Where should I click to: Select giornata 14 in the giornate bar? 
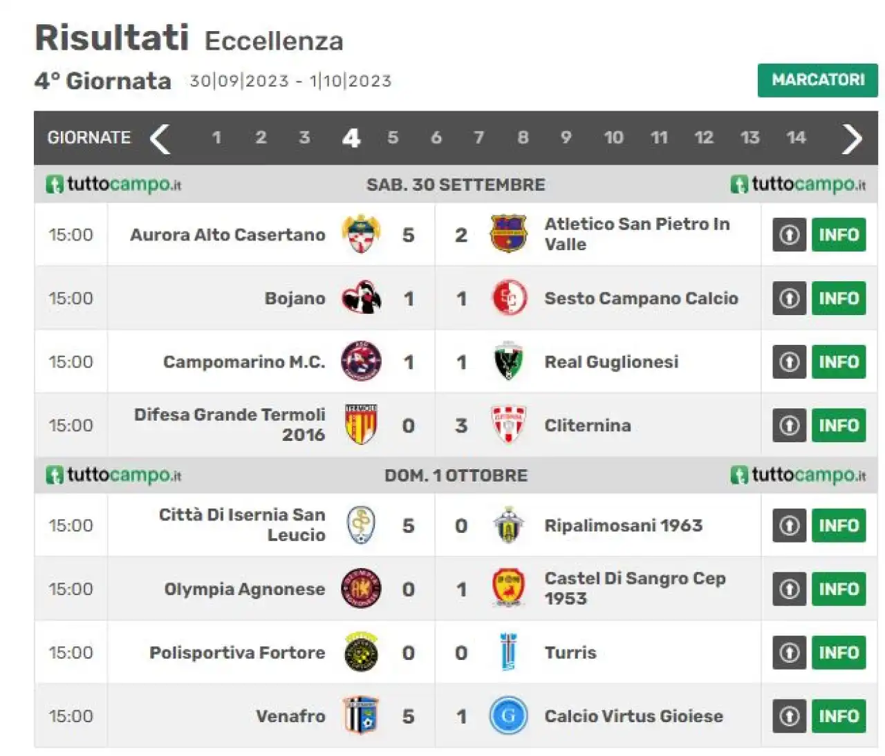[796, 138]
